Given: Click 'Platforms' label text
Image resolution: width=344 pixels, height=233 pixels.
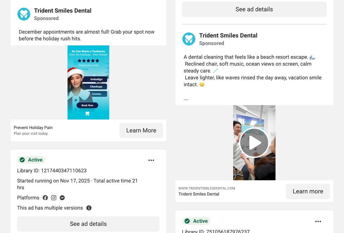Looking at the screenshot, I should click(28, 198).
